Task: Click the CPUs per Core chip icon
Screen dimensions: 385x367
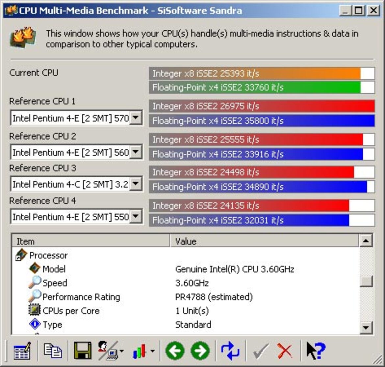Action: tap(35, 310)
